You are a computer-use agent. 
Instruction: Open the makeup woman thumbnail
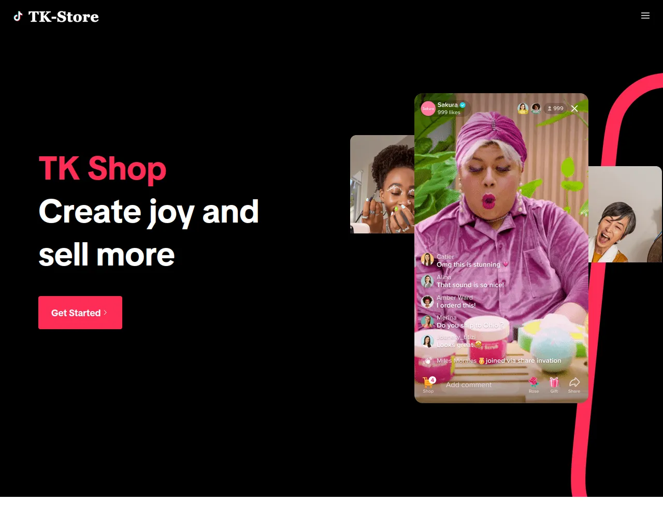(x=382, y=184)
